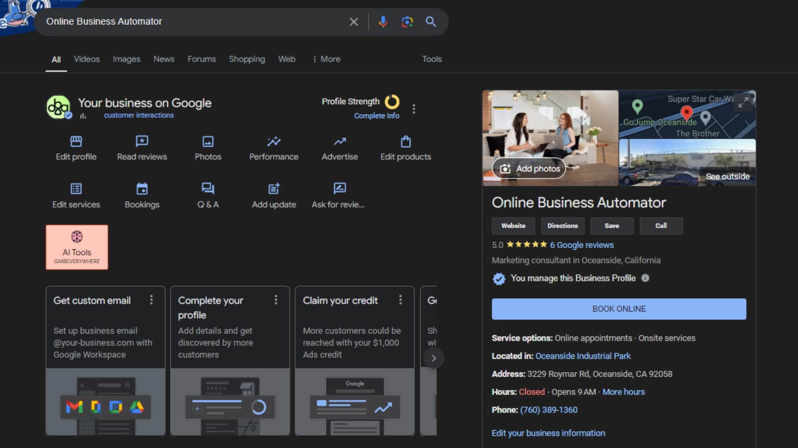
Task: Open options menu on Complete your profile card
Action: tap(276, 300)
